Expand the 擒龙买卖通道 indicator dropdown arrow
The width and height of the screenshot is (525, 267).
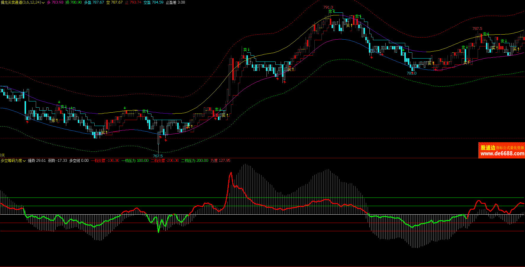(x=43, y=3)
